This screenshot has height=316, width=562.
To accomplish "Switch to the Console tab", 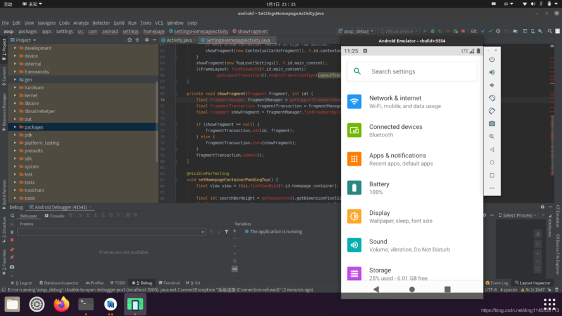I will pos(55,216).
